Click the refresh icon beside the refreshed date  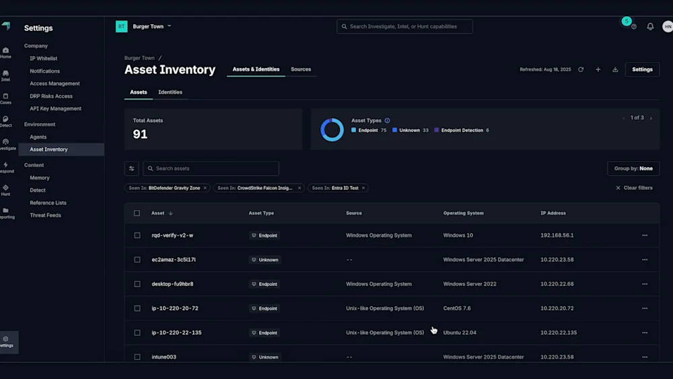click(x=581, y=69)
